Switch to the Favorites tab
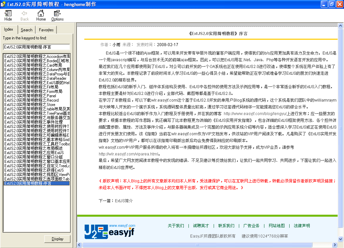Image resolution: width=344 pixels, height=248 pixels. 46,30
